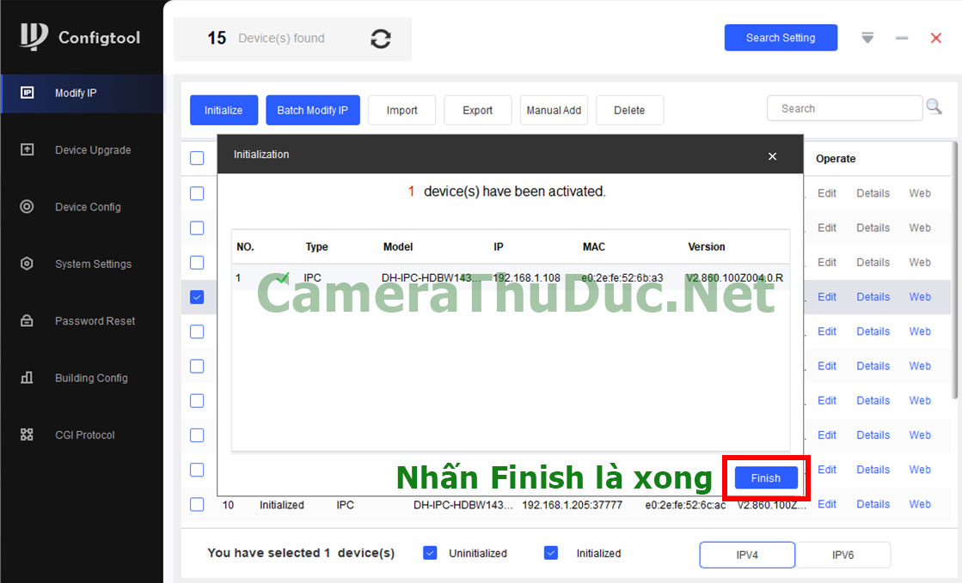The image size is (962, 583).
Task: Click Edit on the highlighted selected row
Action: click(x=826, y=297)
